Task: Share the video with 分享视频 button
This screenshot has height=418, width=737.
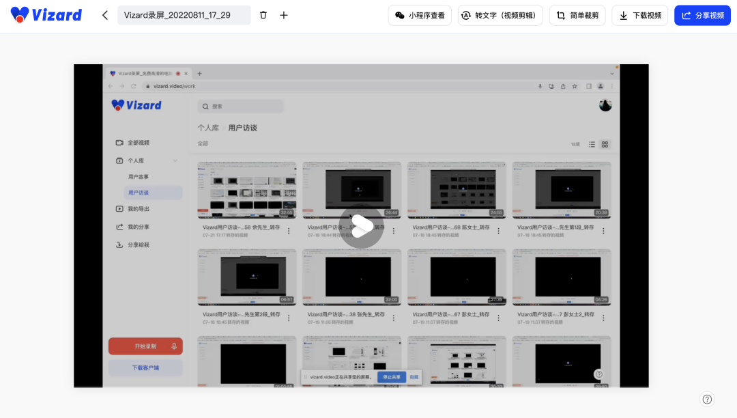Action: point(702,14)
